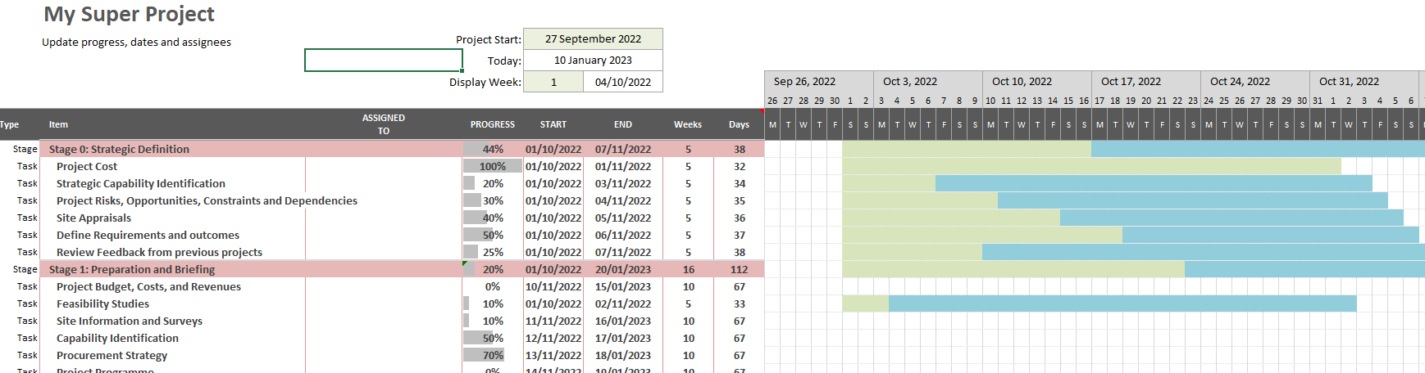Viewport: 1425px width, 373px height.
Task: Click the Oct 10, 2022 week header
Action: coord(1022,82)
